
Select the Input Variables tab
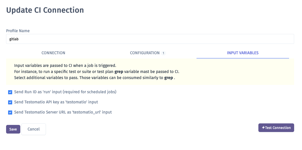pos(243,53)
